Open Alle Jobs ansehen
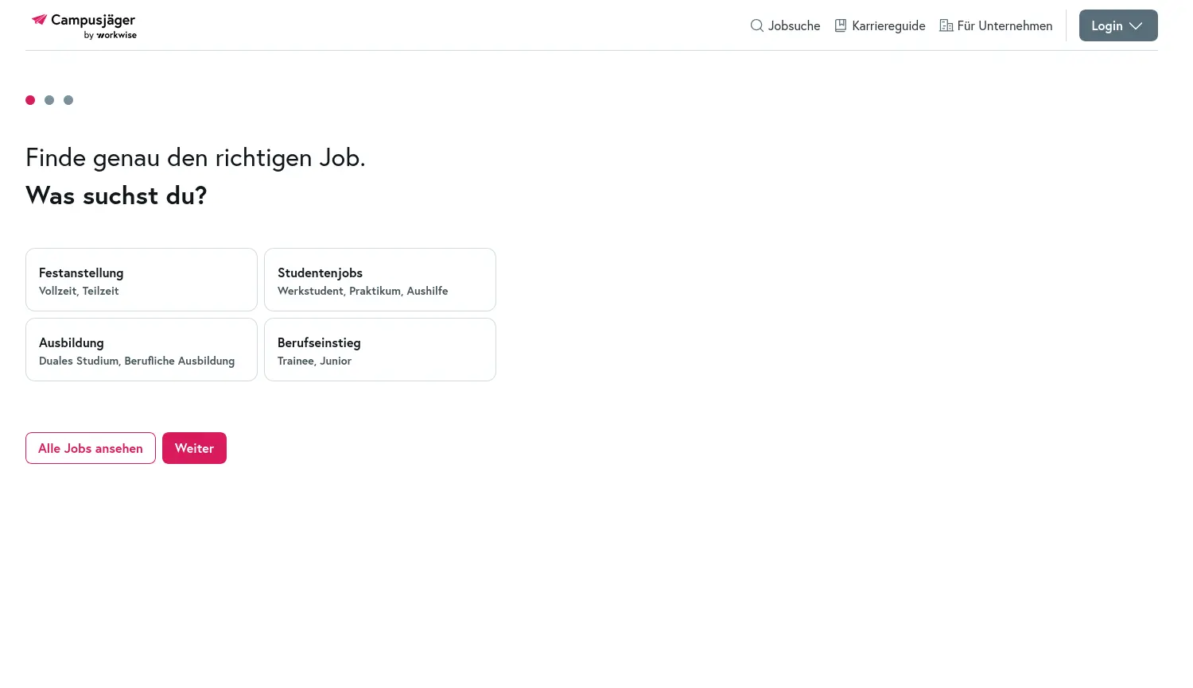The height and width of the screenshot is (688, 1193). [90, 447]
